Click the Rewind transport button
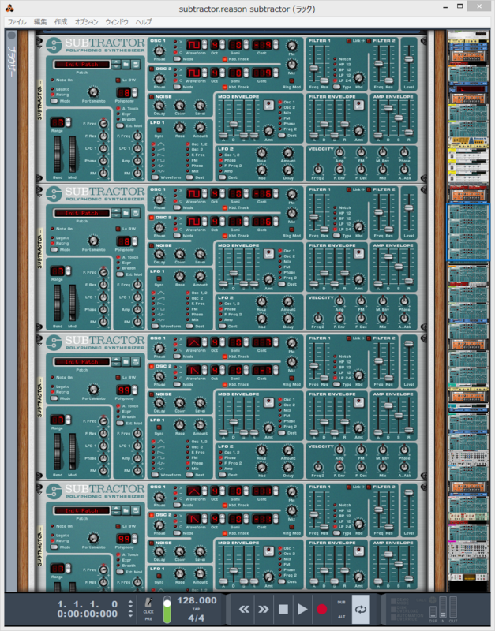The height and width of the screenshot is (631, 495). (244, 609)
